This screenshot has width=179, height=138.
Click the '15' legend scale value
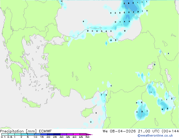42,137
